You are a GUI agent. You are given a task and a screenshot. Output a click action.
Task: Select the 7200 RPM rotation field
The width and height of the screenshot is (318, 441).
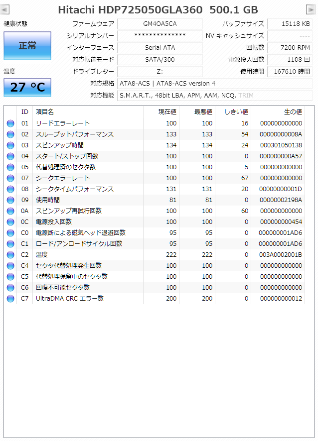click(x=290, y=48)
